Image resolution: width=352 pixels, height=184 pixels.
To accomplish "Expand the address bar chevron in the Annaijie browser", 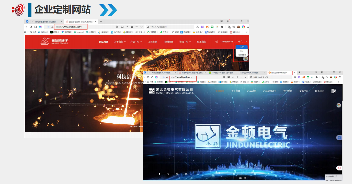I will pyautogui.click(x=141, y=27).
